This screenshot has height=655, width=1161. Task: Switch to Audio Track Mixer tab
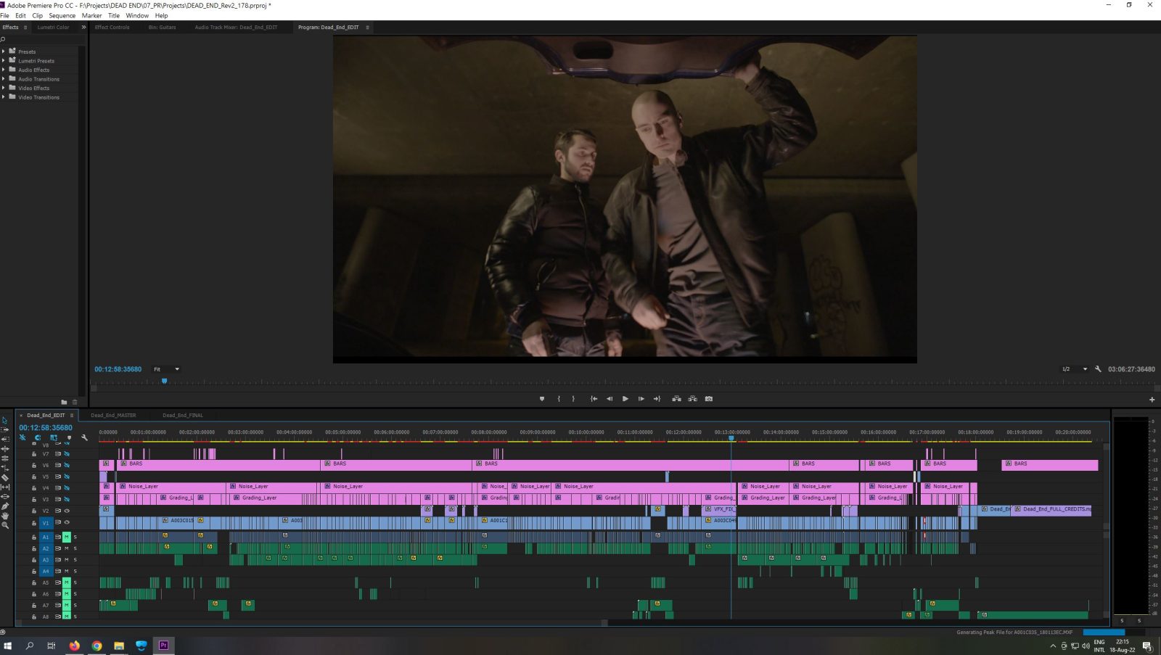pos(236,27)
